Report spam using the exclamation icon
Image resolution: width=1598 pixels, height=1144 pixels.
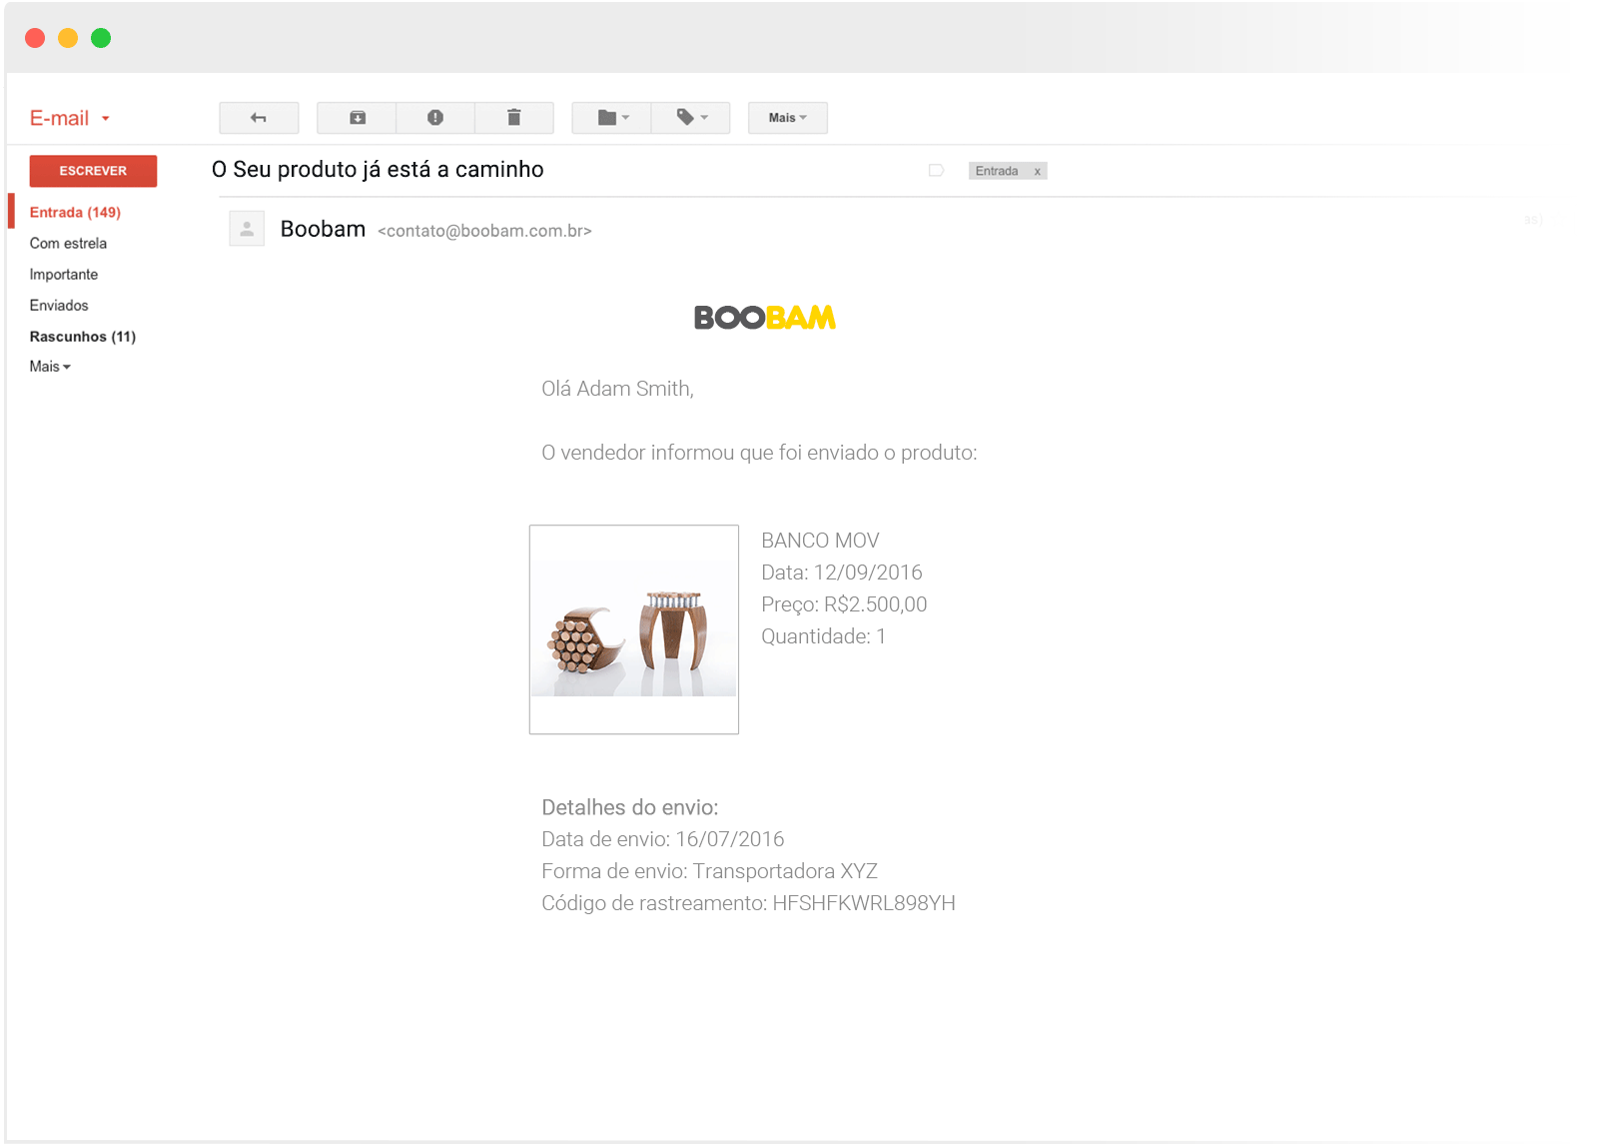coord(435,118)
